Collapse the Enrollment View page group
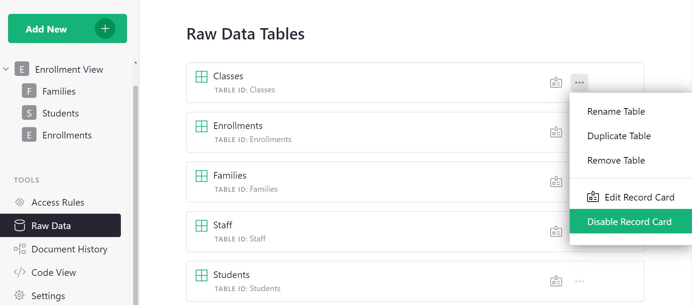The image size is (692, 305). pyautogui.click(x=6, y=69)
